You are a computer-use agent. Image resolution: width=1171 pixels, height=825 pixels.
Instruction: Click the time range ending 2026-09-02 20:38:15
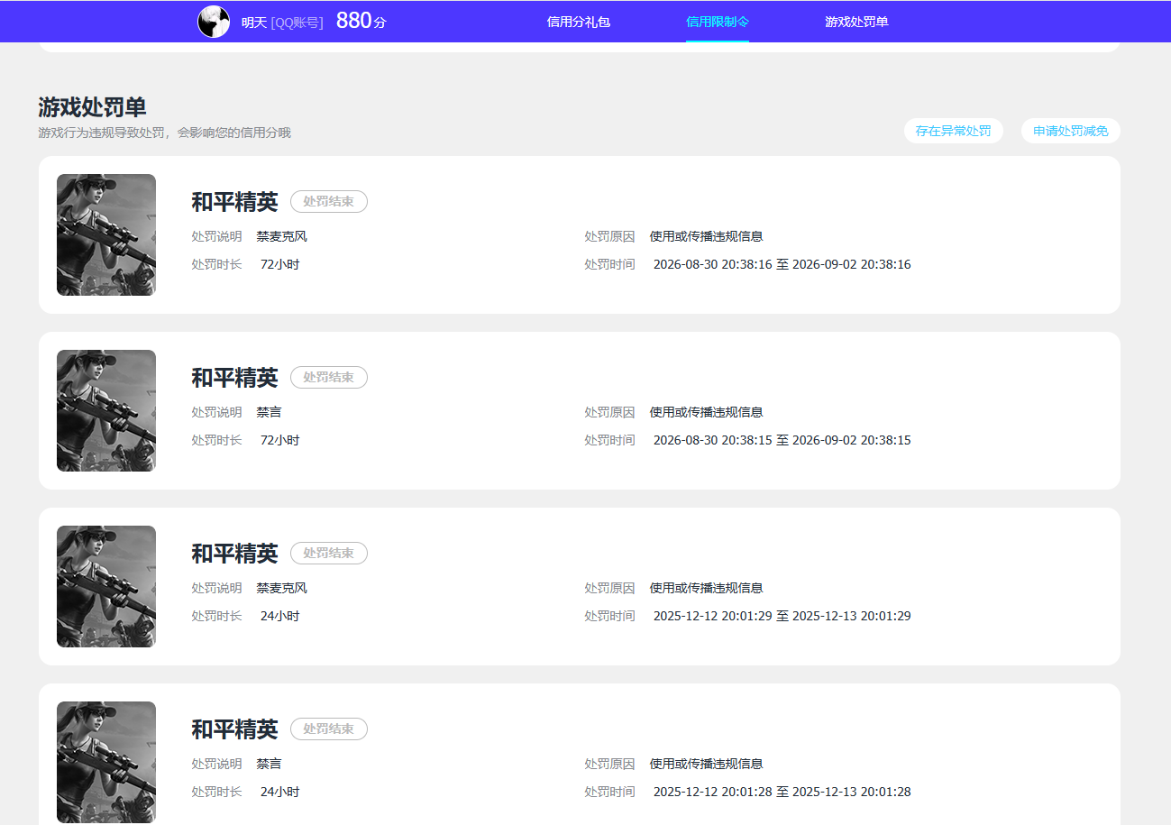pyautogui.click(x=782, y=440)
